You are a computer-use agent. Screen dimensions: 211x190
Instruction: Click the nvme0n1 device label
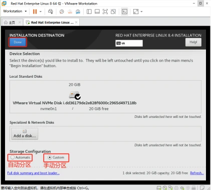[x=49, y=109]
